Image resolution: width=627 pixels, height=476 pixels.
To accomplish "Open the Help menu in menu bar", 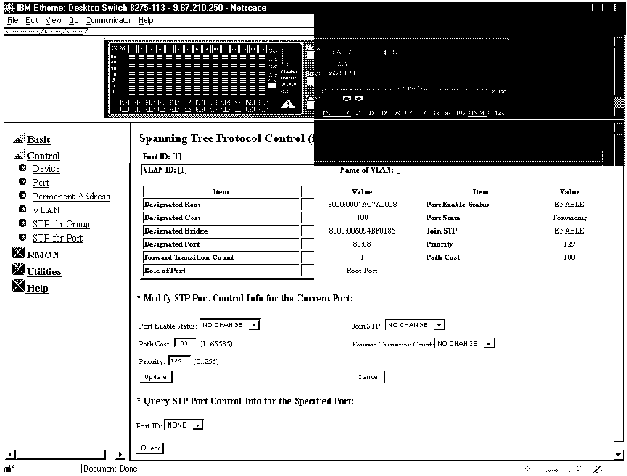I will 146,19.
